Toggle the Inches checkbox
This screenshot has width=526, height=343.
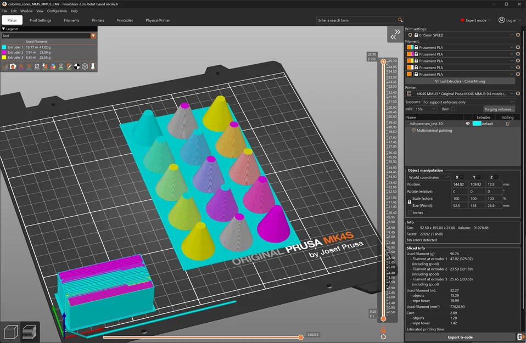point(410,212)
